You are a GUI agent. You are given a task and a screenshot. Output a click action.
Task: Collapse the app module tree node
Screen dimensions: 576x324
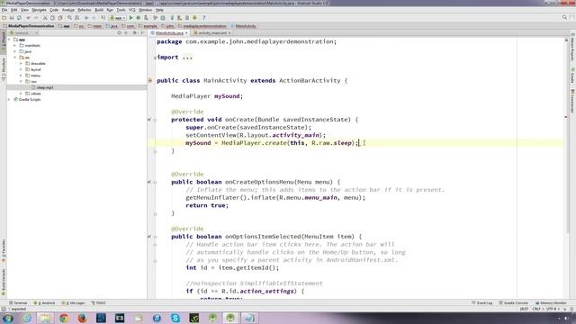point(9,40)
